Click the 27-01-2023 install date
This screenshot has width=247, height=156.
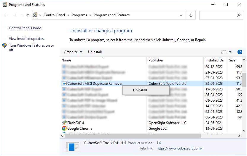pyautogui.click(x=214, y=78)
